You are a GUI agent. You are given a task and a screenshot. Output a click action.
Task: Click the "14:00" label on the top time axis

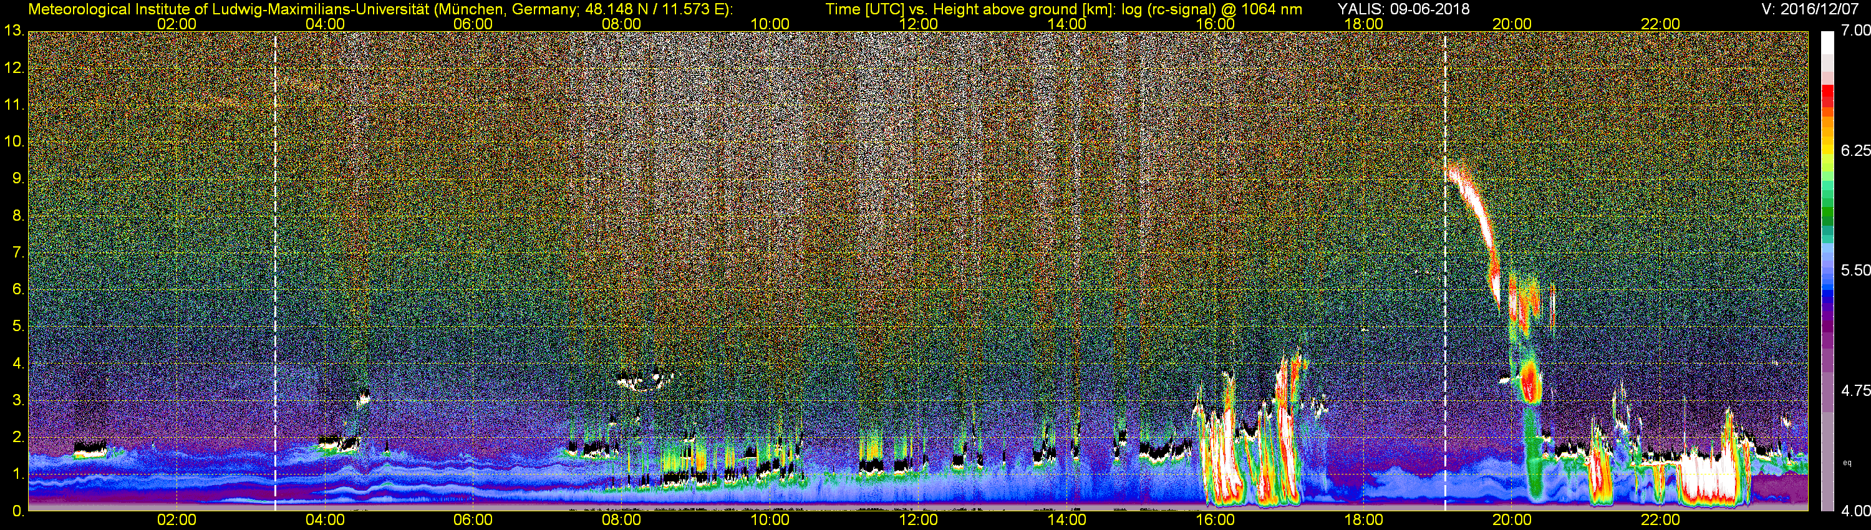point(1066,24)
